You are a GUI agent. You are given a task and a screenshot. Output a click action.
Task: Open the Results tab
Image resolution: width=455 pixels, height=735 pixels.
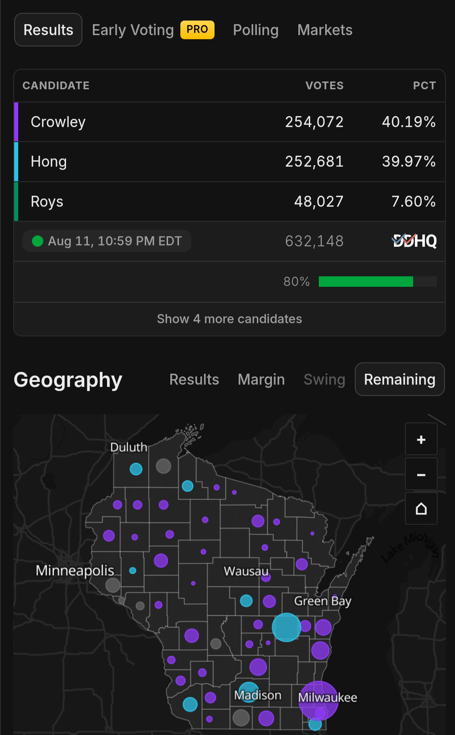48,30
